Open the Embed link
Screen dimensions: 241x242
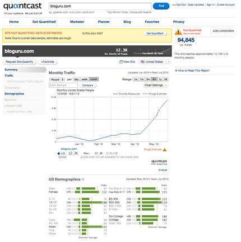[x=163, y=170]
